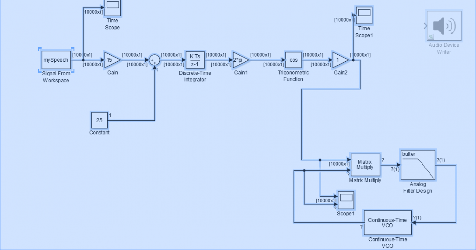Click the Gain2 block name label
The image size is (476, 250).
(x=340, y=72)
